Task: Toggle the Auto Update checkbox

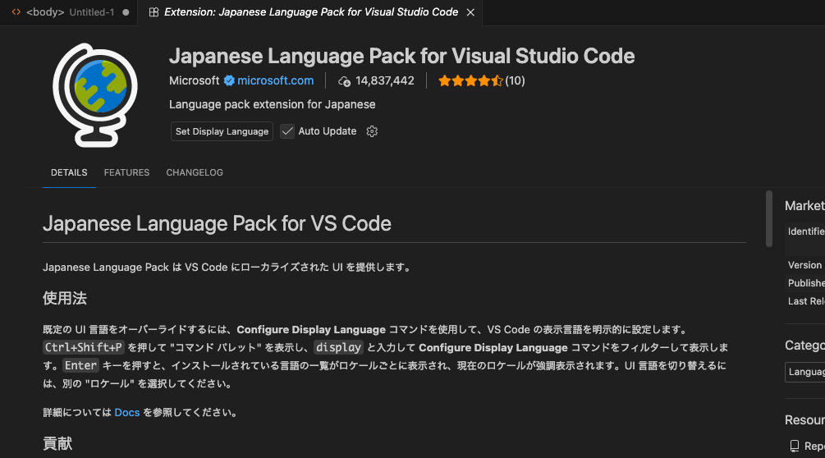Action: pos(287,131)
